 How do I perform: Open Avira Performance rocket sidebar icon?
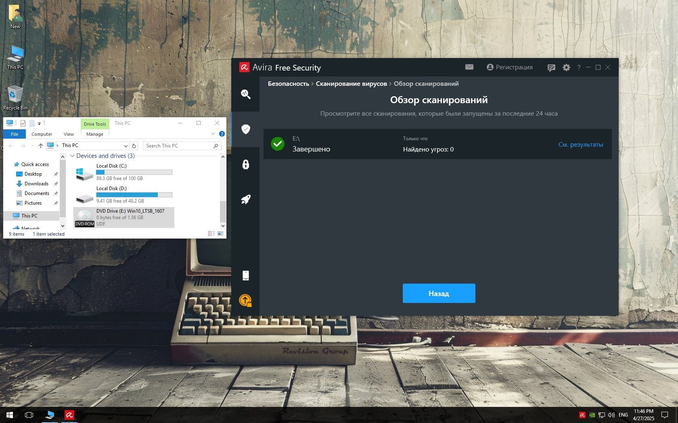click(245, 199)
